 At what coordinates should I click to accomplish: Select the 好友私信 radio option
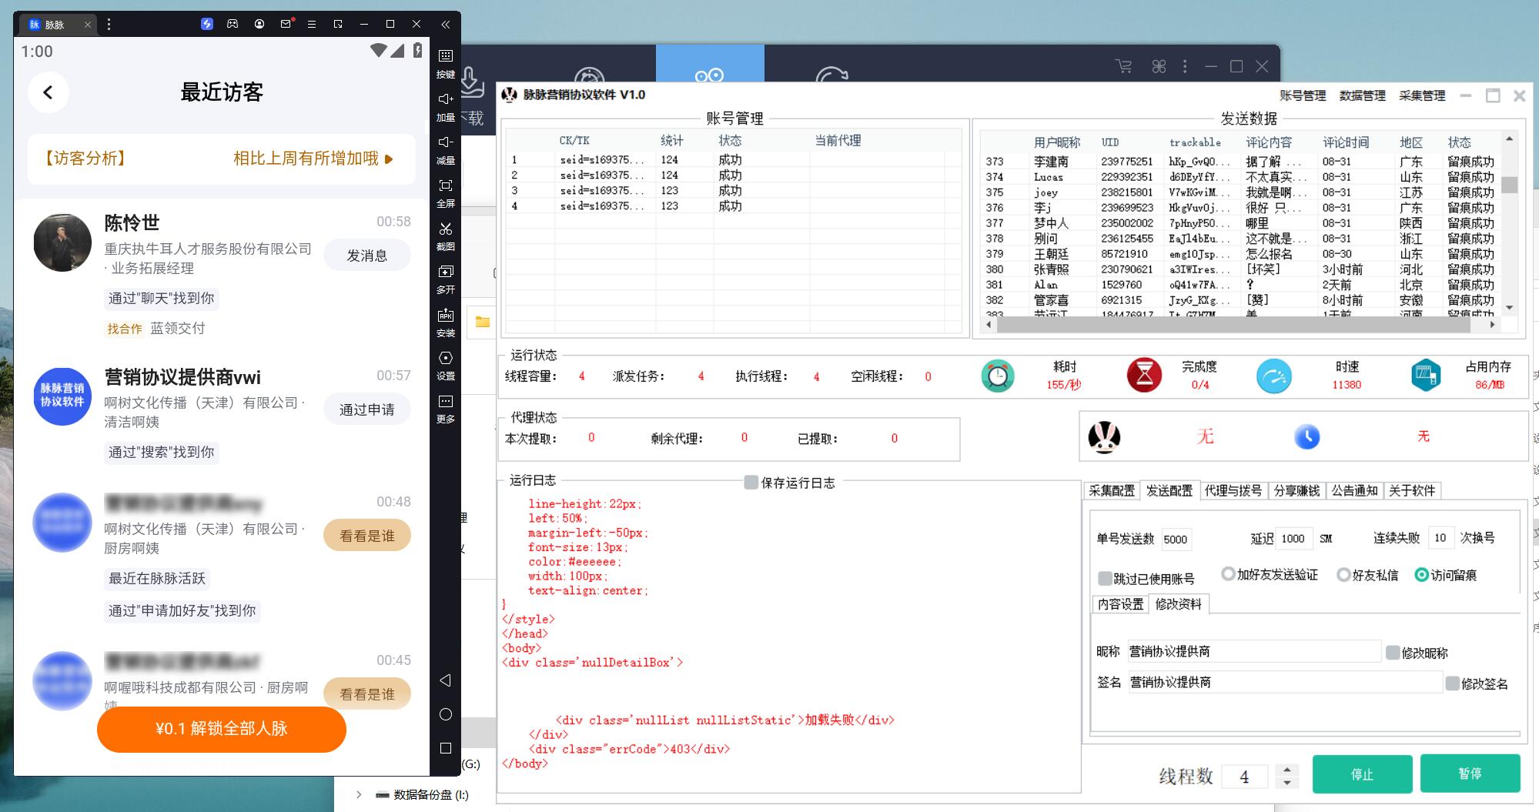[x=1343, y=575]
